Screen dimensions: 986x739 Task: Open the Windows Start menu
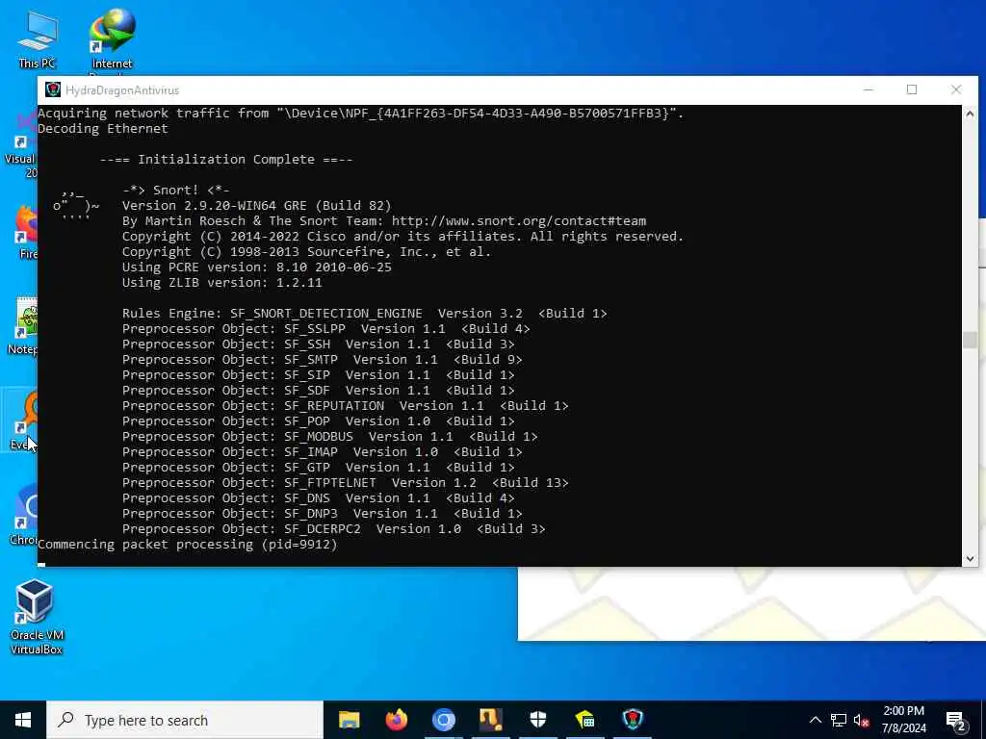pyautogui.click(x=23, y=720)
